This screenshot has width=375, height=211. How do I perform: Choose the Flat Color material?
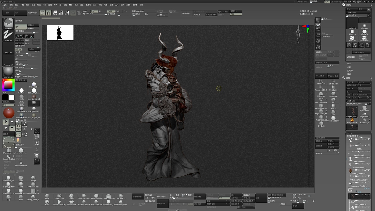[22, 91]
